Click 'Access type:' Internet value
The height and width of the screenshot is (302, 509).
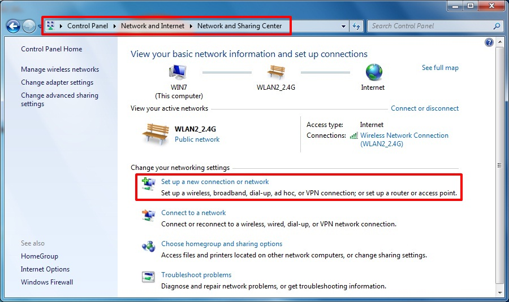pyautogui.click(x=372, y=125)
